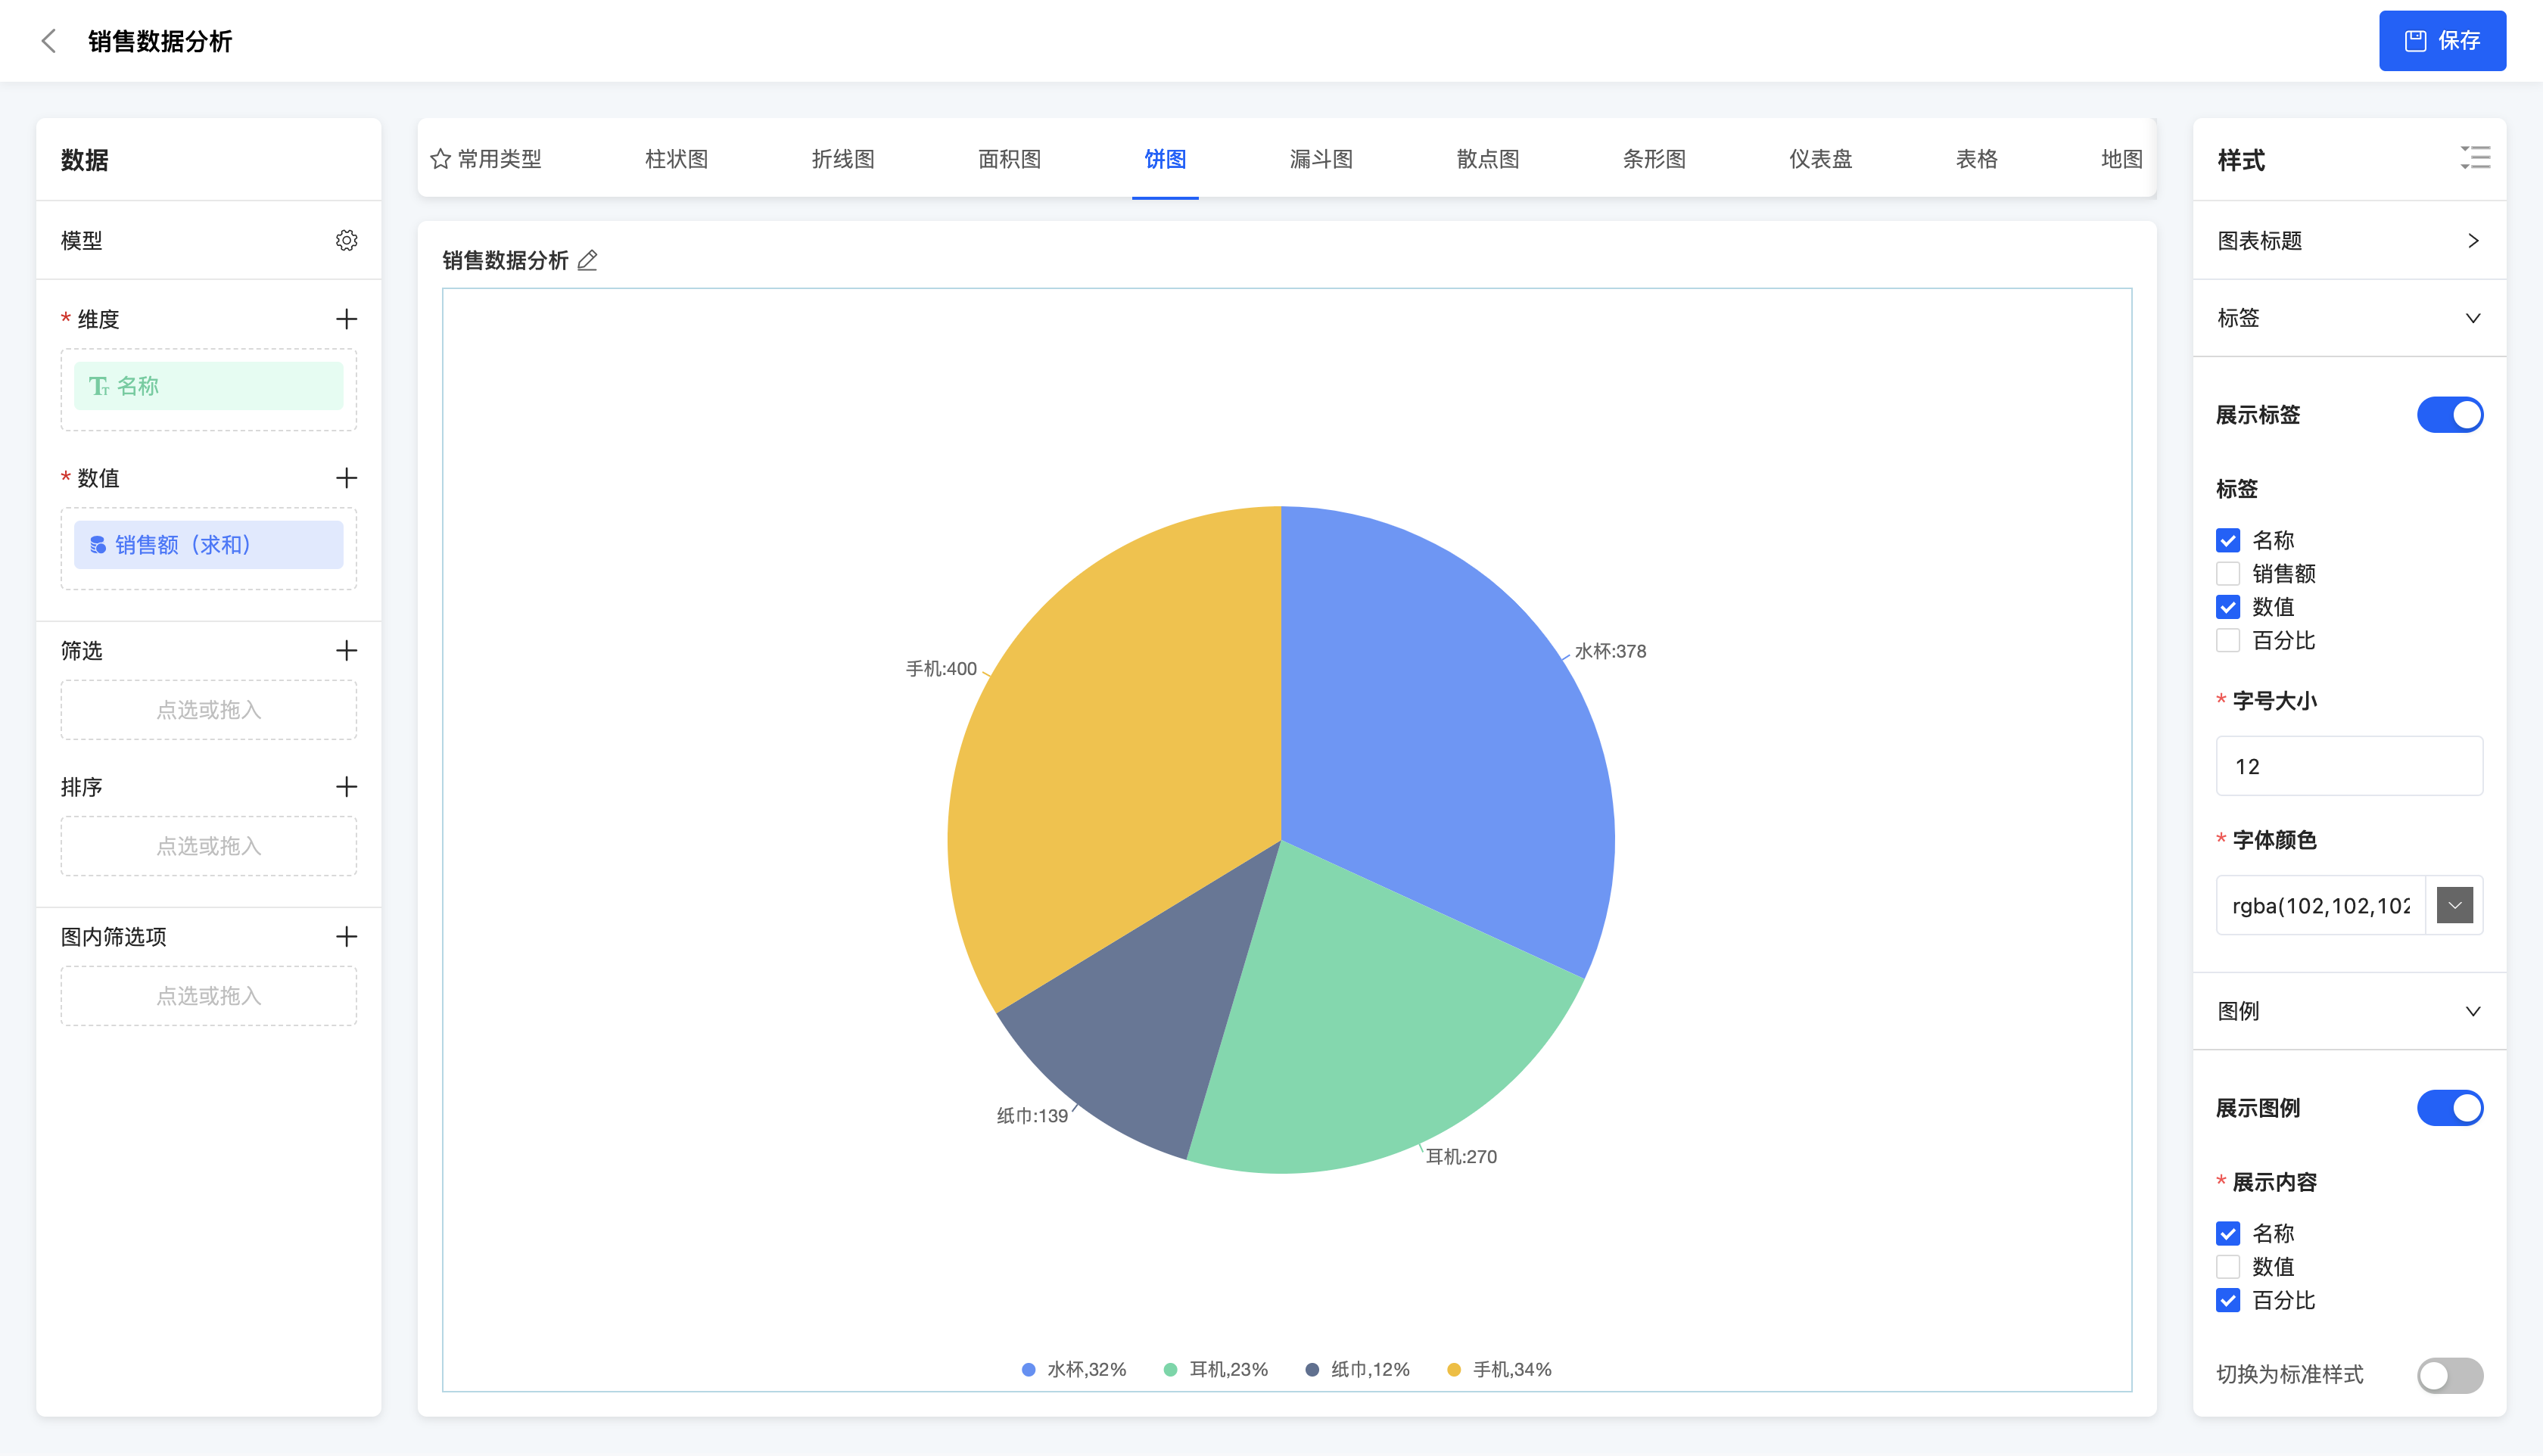Switch to the 柱状图 tab
The width and height of the screenshot is (2543, 1456).
[x=676, y=159]
